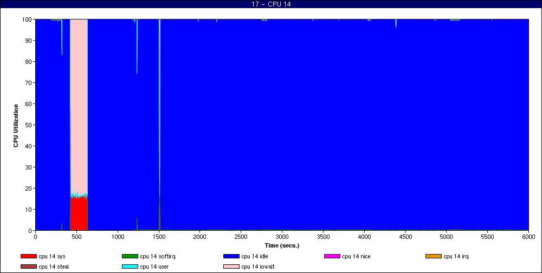Click y-axis tick label 80
This screenshot has width=542, height=273.
(29, 62)
